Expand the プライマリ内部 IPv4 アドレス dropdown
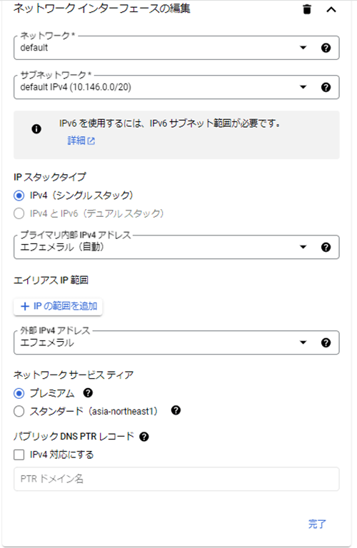This screenshot has width=357, height=548. click(x=176, y=248)
